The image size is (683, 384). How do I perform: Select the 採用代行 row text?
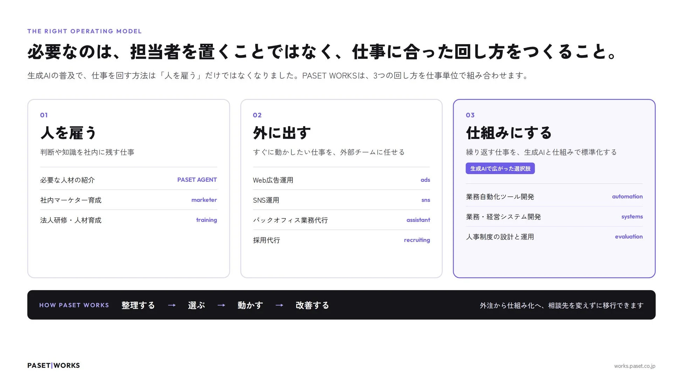[x=267, y=240]
